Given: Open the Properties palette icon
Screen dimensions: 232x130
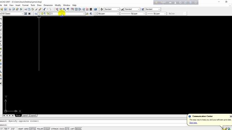Looking at the screenshot, I should (72, 9).
